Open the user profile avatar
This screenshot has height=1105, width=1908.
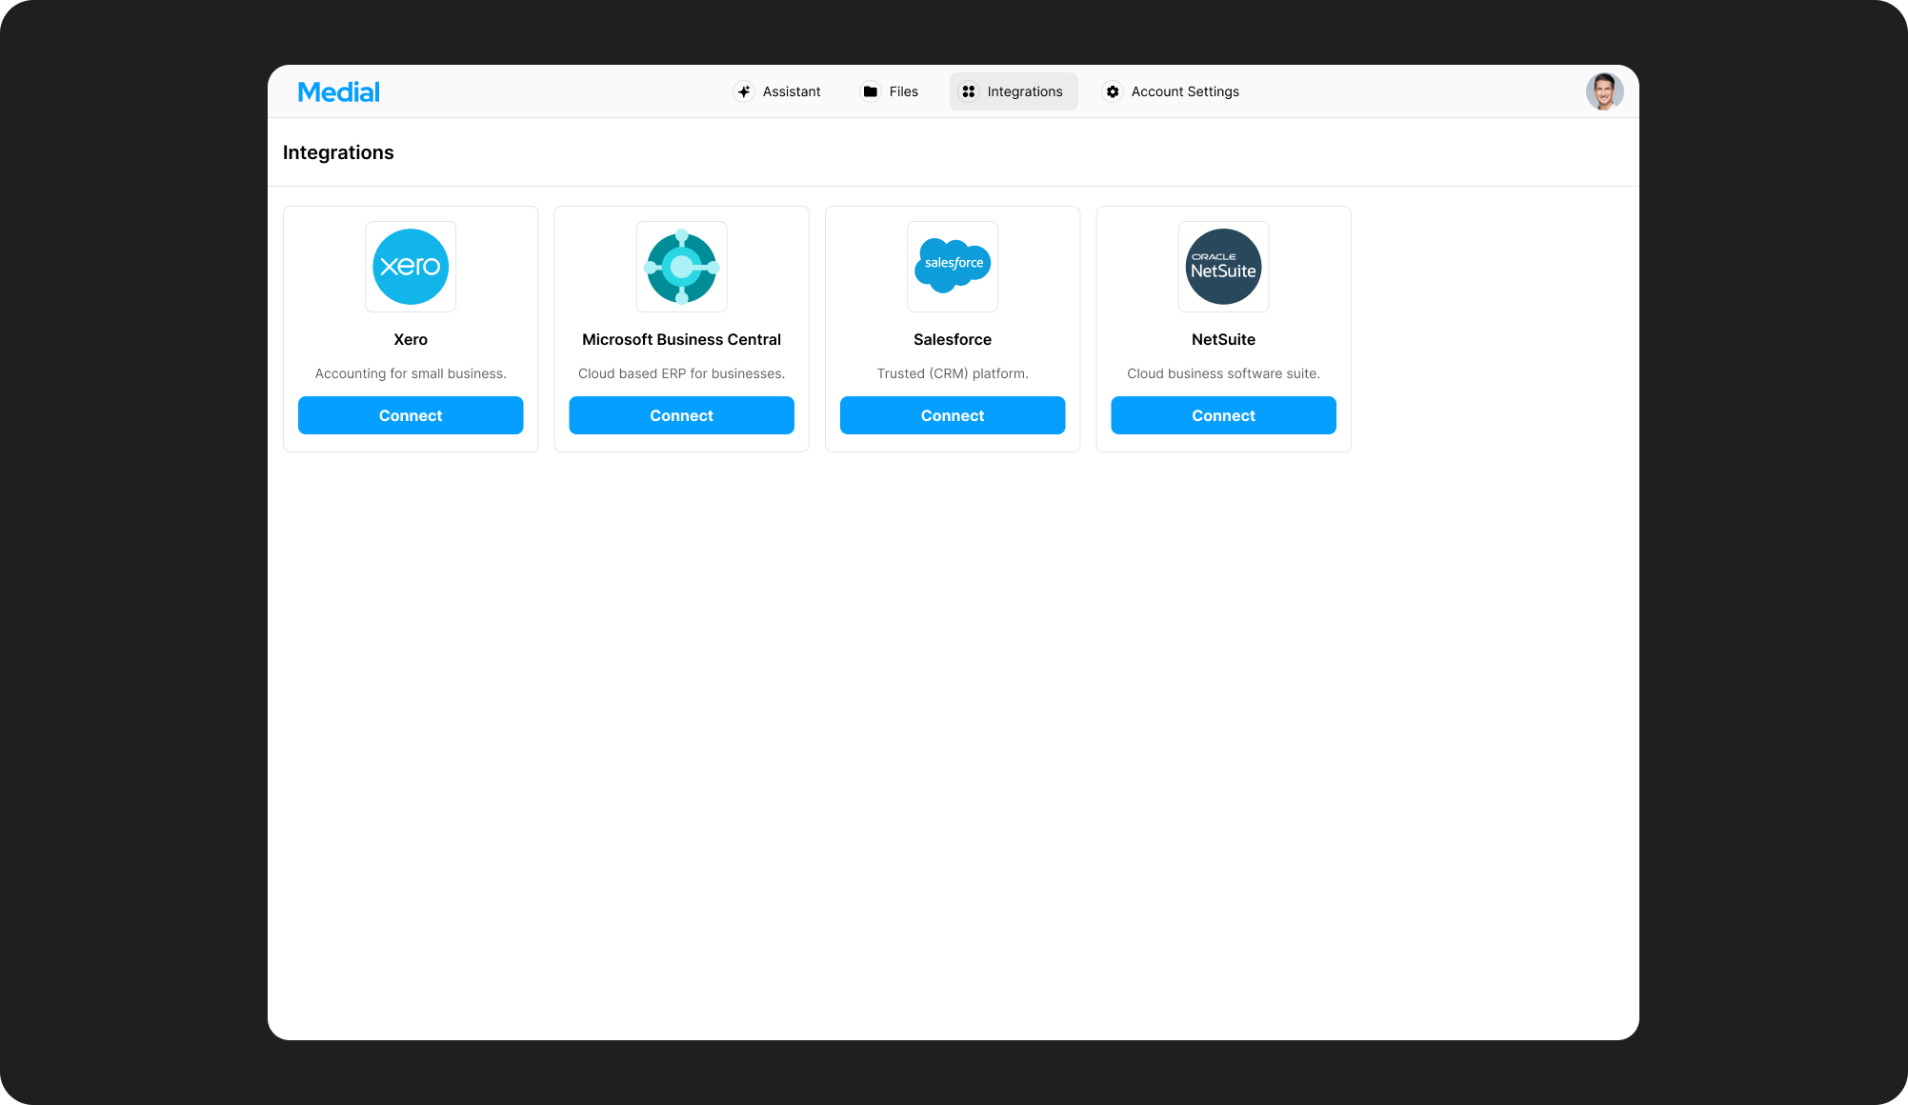point(1604,91)
